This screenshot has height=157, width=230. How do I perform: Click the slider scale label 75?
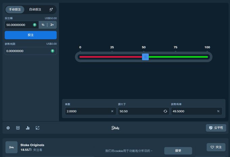tap(176, 47)
